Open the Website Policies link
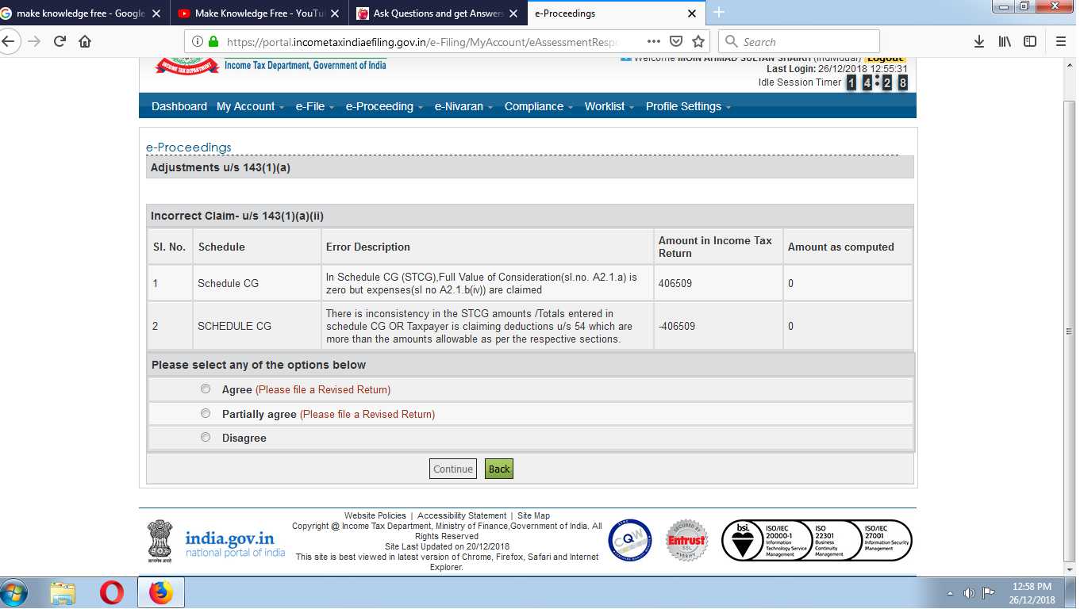The height and width of the screenshot is (609, 1084). pyautogui.click(x=375, y=515)
